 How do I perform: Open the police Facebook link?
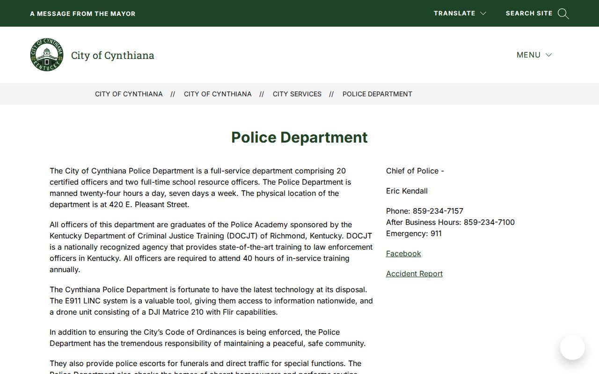[x=403, y=253]
